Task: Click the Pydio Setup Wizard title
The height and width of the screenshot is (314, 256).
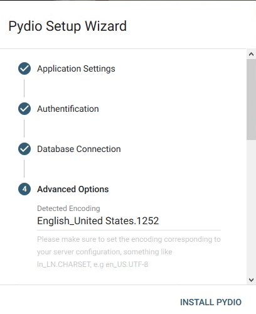Action: tap(68, 26)
